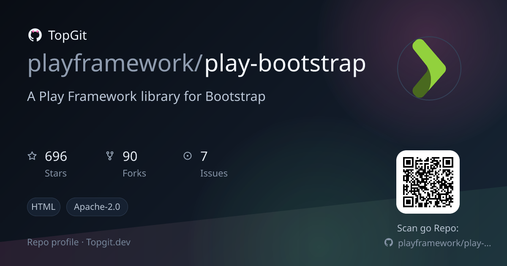The width and height of the screenshot is (507, 266).
Task: Click the 90 forks count
Action: (130, 157)
